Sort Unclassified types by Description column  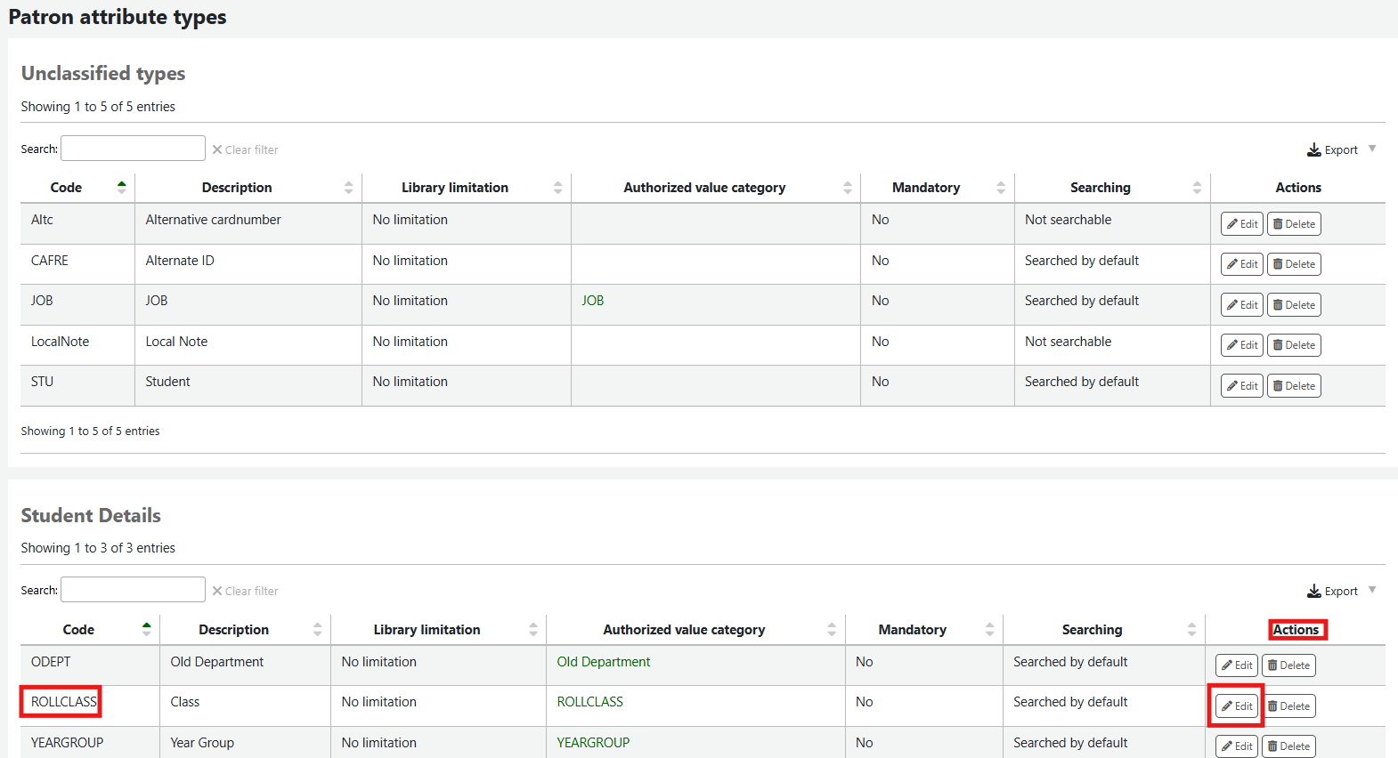[x=237, y=188]
